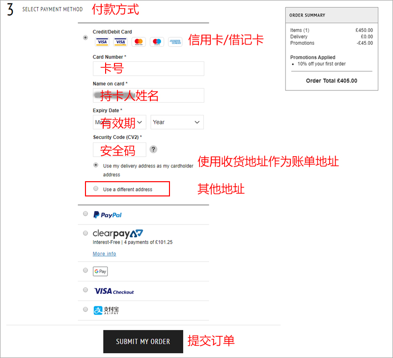Choose the PayPal payment radio button
The width and height of the screenshot is (393, 358).
point(85,214)
